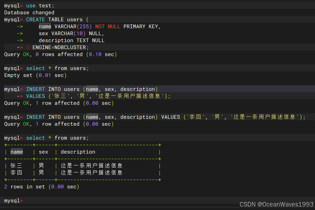Click the '李四' cell in the result table

[16, 173]
